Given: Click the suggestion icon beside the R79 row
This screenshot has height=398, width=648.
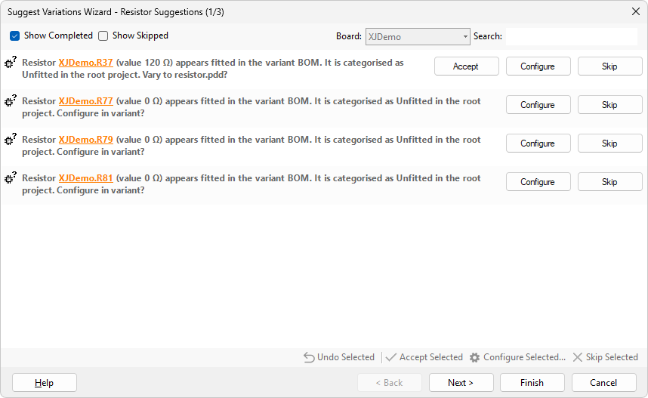Looking at the screenshot, I should coord(11,140).
